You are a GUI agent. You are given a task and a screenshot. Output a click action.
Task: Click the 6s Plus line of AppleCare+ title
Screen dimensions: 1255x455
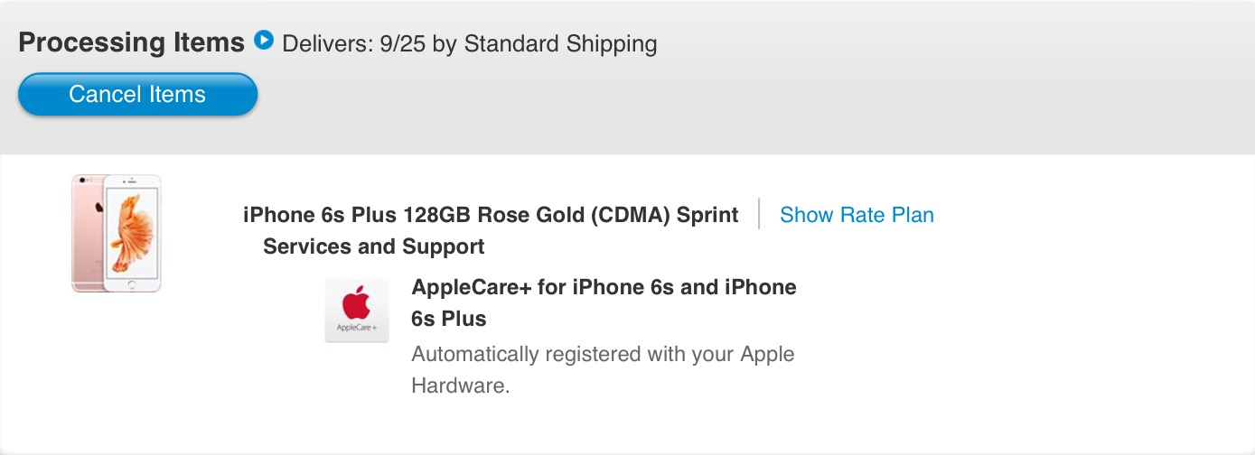(x=449, y=319)
